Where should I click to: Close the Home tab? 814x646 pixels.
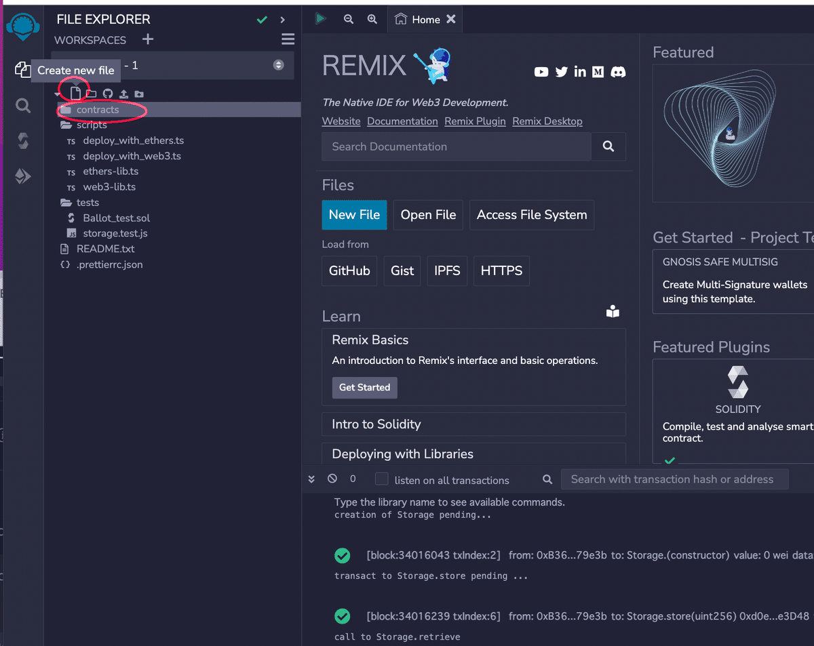[451, 19]
